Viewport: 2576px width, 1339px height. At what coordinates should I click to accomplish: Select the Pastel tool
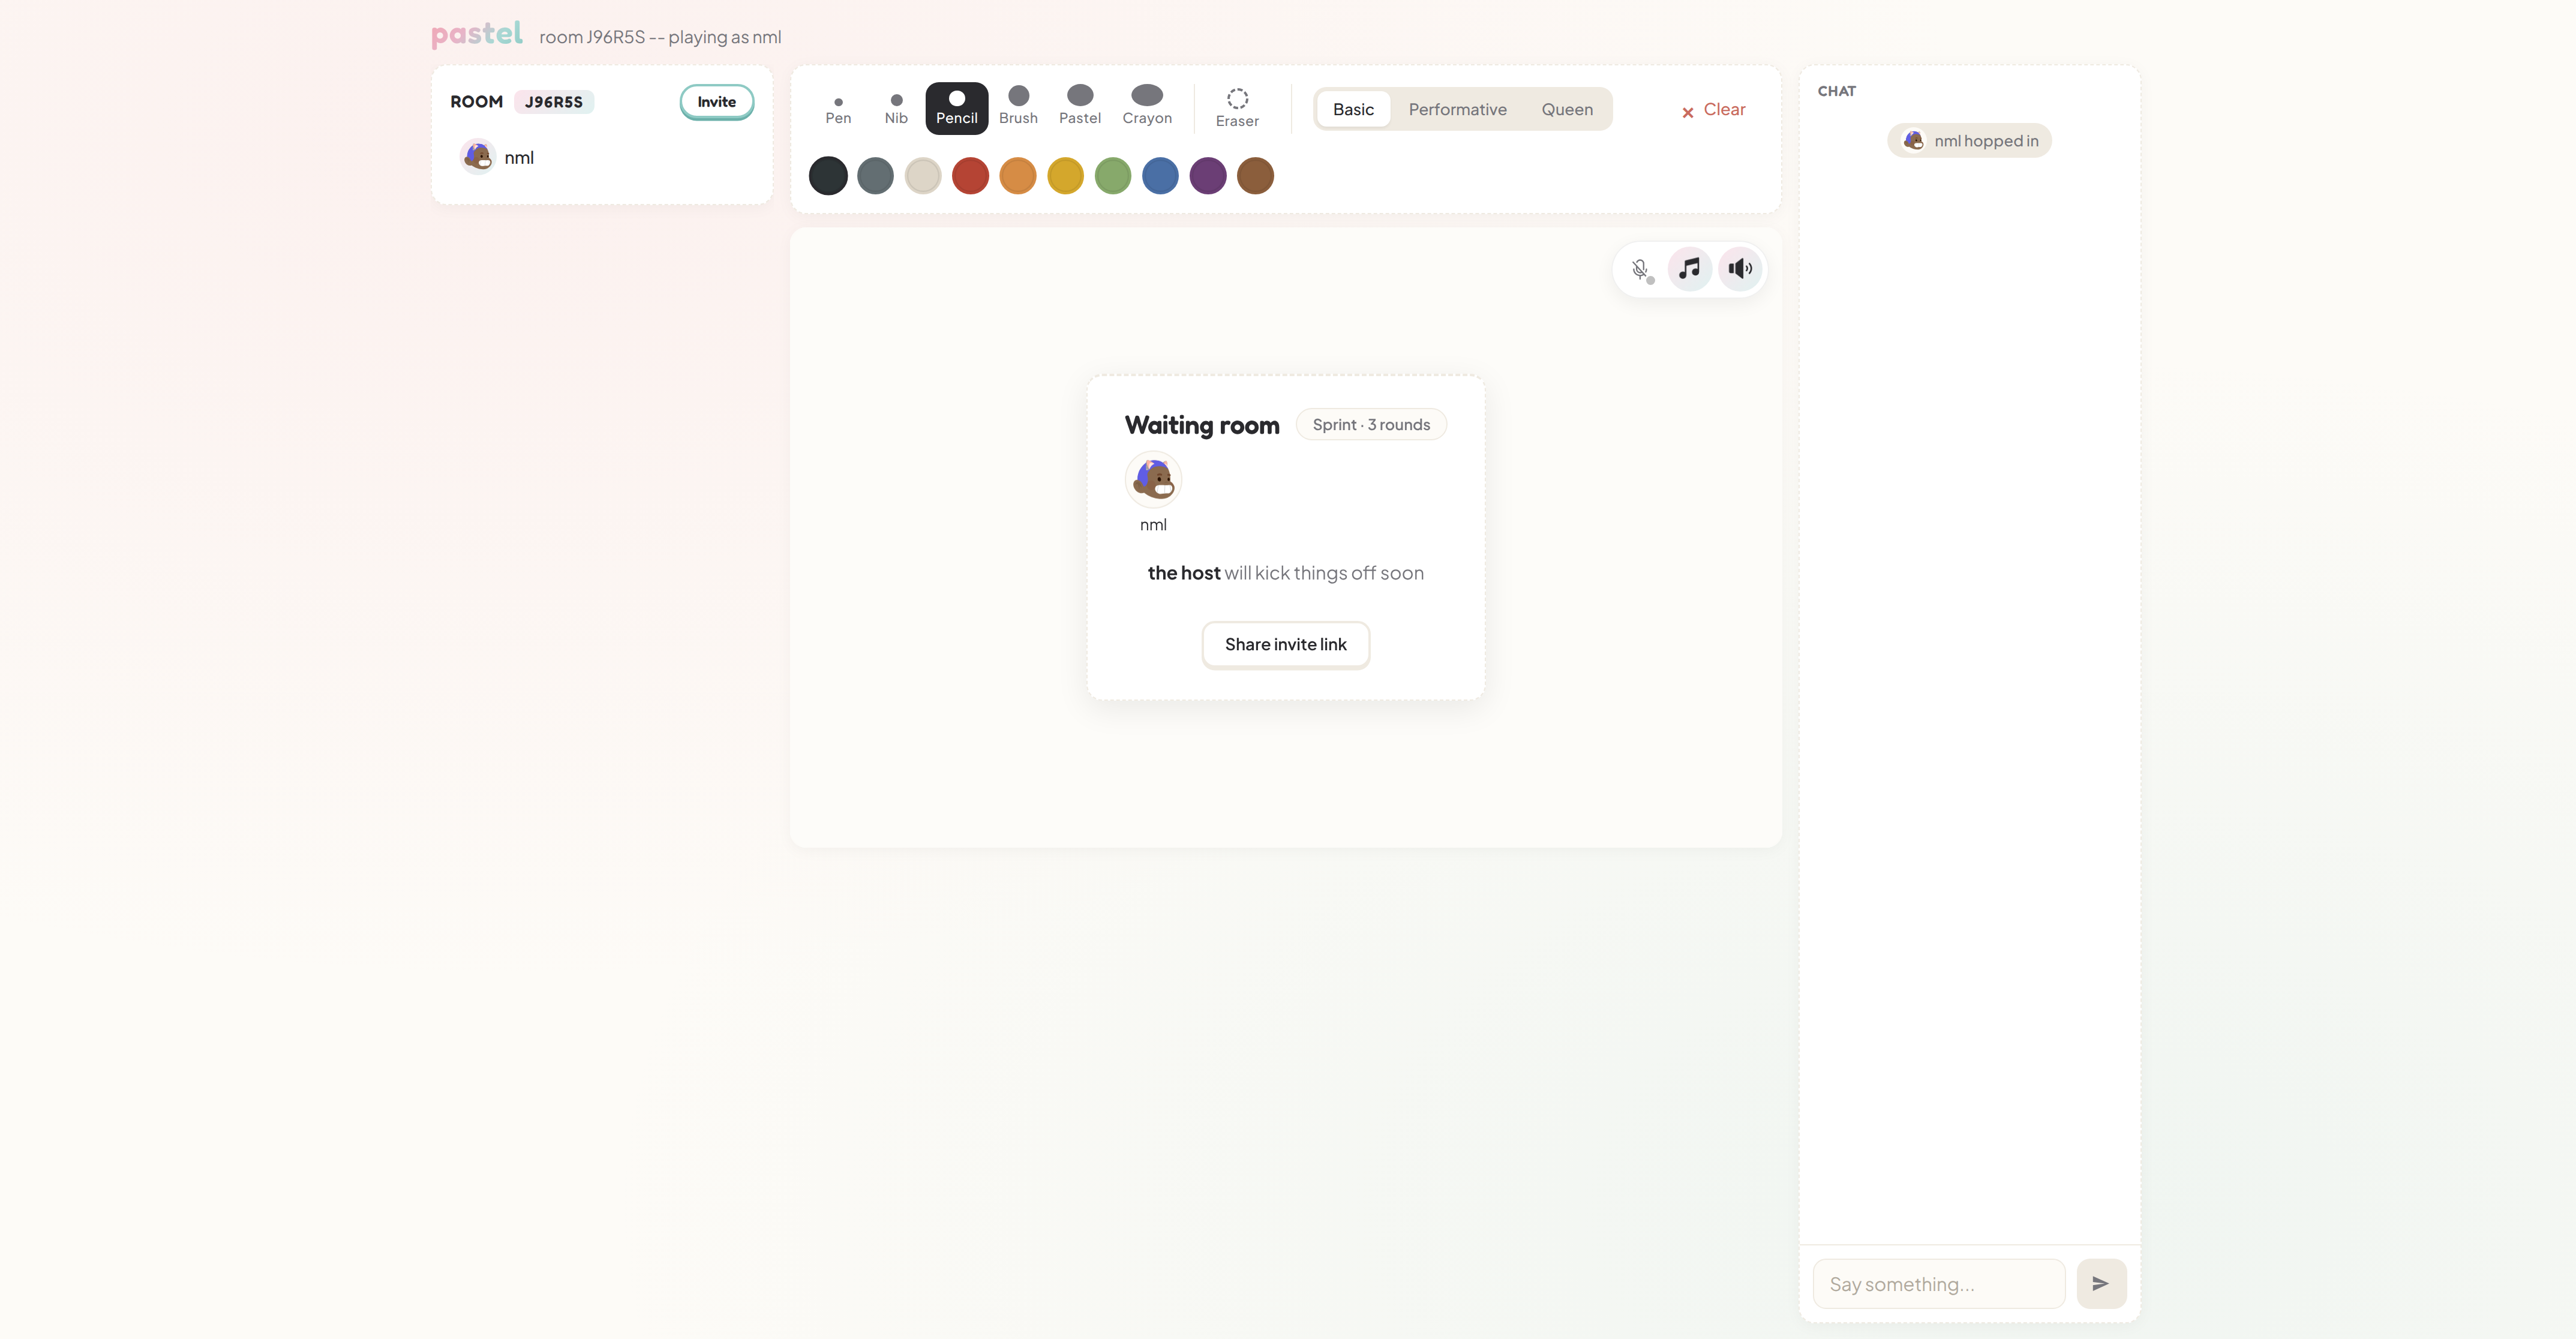(x=1080, y=108)
